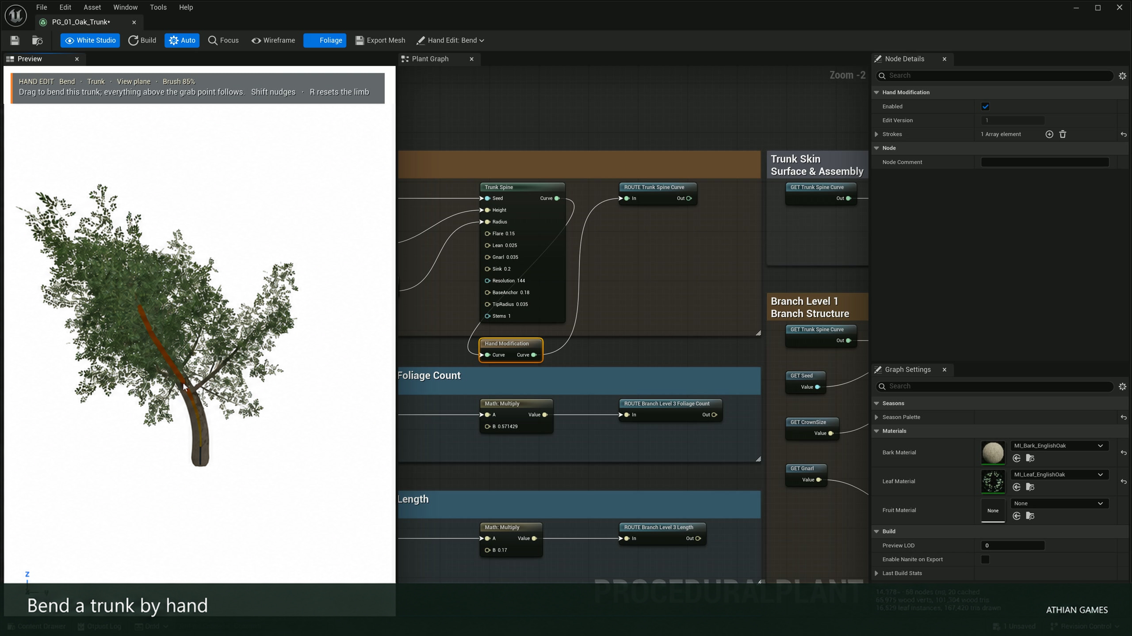The image size is (1132, 636).
Task: Enable Nanite on Export checkbox
Action: 985,560
